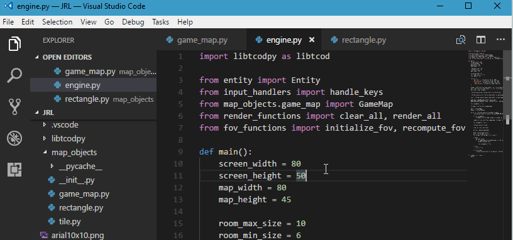Image resolution: width=513 pixels, height=240 pixels.
Task: Place the cursor on 'import libtcodpy as libtcod'
Action: point(264,57)
